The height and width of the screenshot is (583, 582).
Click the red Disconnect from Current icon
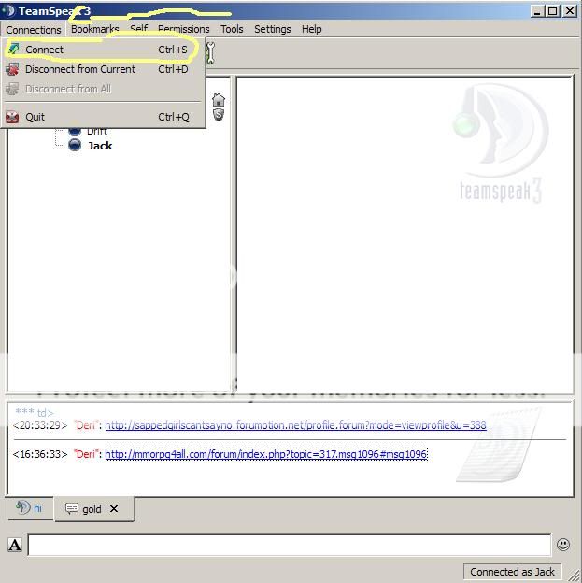click(13, 69)
